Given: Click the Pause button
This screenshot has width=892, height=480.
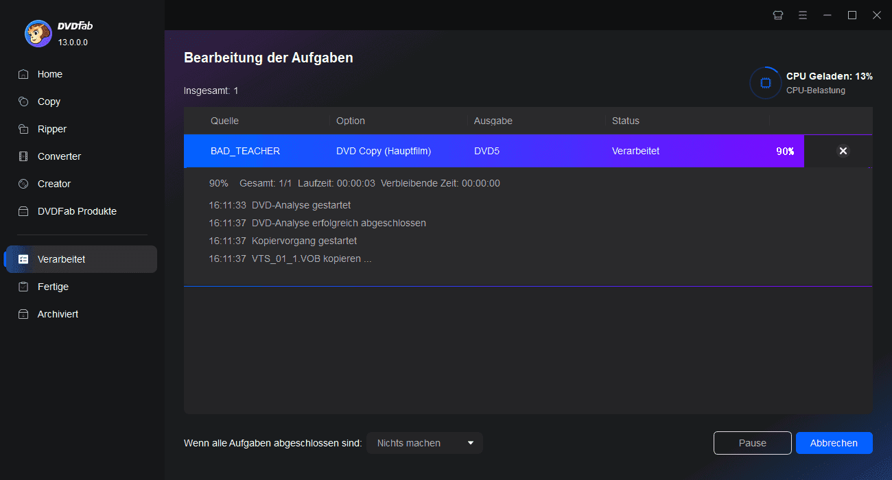Looking at the screenshot, I should (753, 443).
